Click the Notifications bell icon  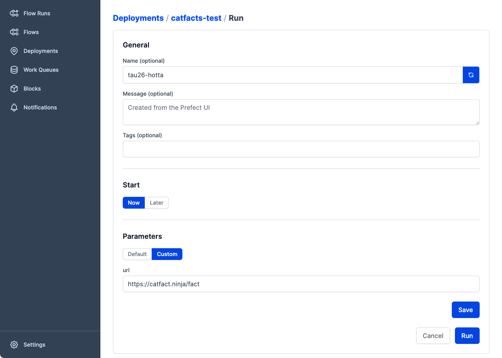pos(14,107)
